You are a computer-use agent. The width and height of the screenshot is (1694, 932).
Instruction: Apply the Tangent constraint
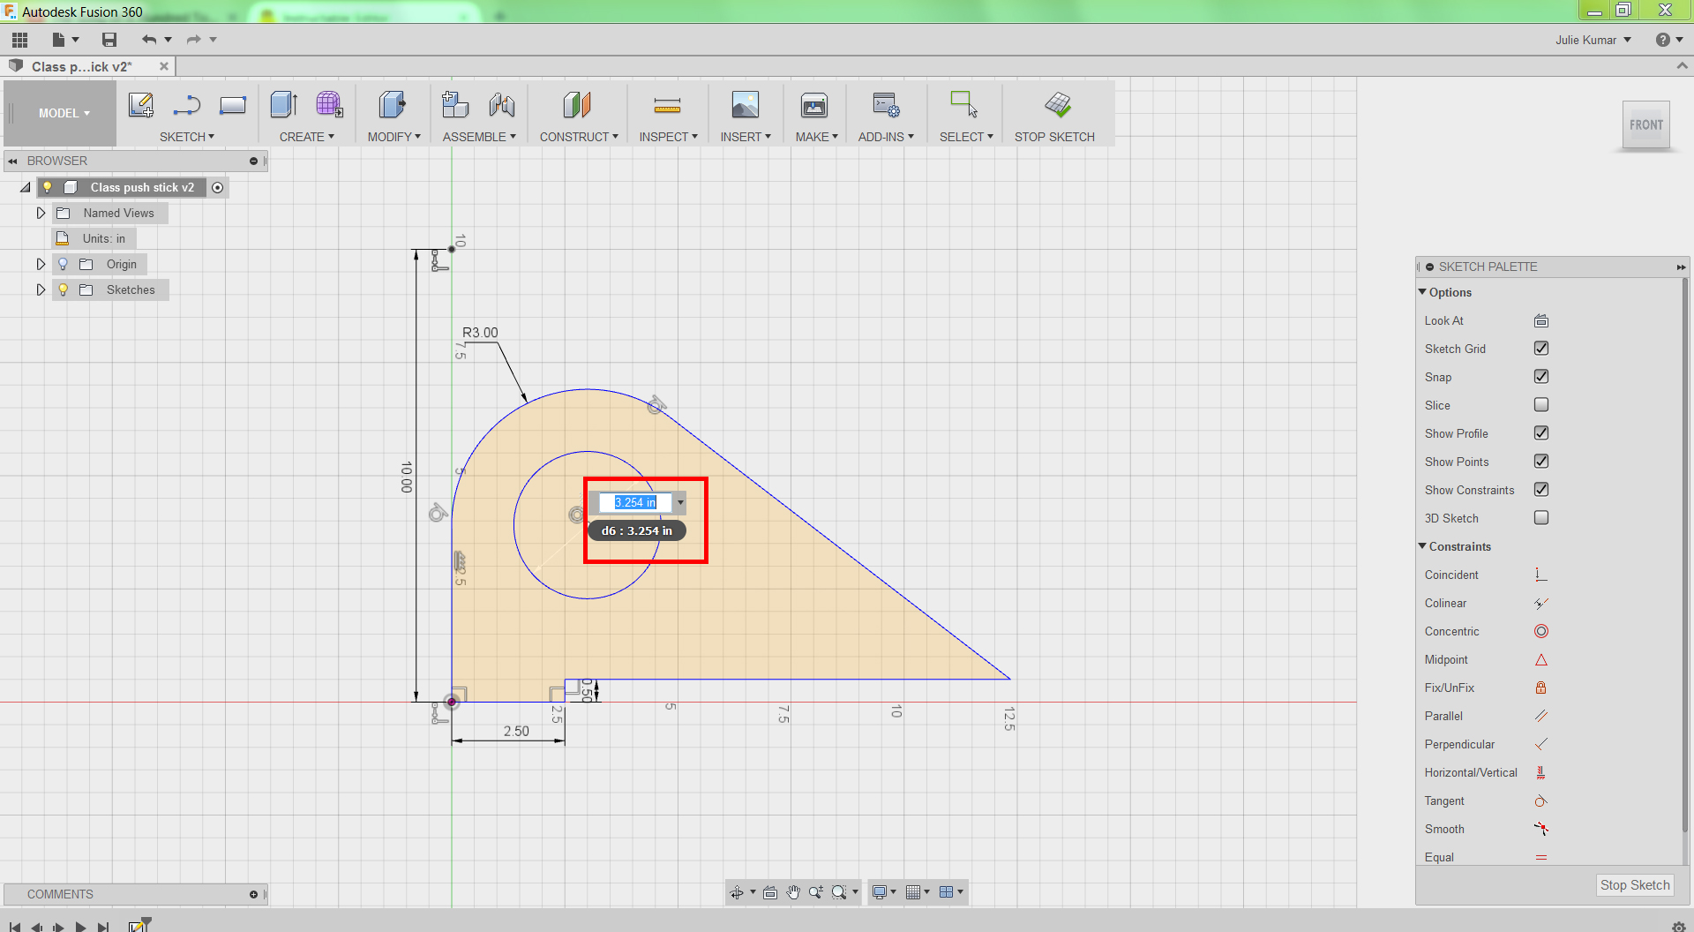pos(1541,801)
